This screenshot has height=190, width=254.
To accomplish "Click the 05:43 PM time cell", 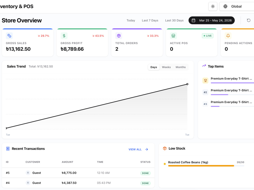I will (104, 183).
